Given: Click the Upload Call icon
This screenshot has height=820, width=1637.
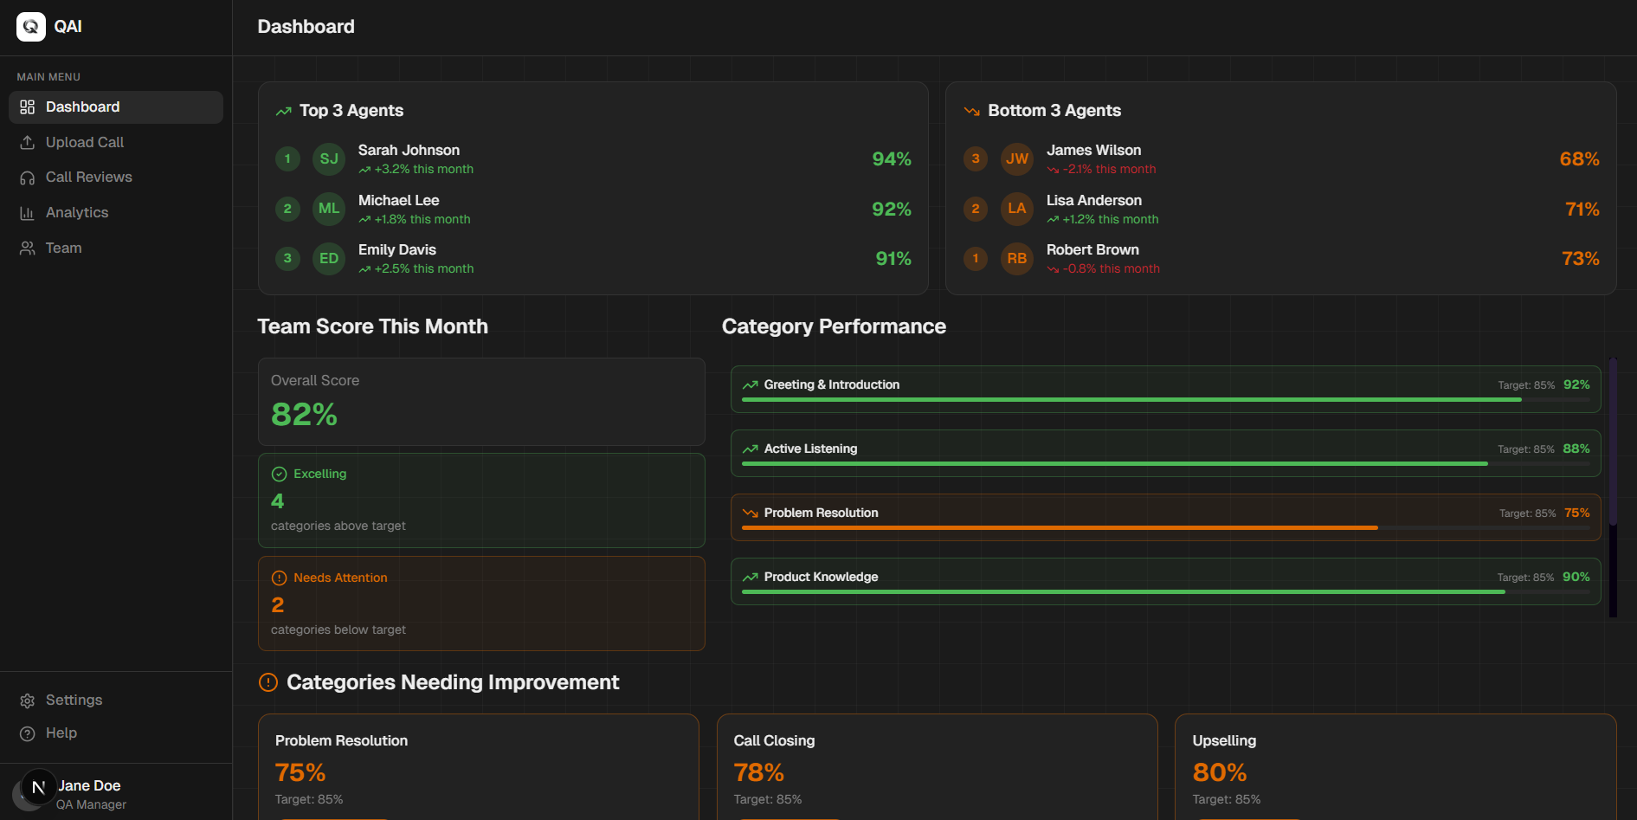Looking at the screenshot, I should tap(28, 142).
